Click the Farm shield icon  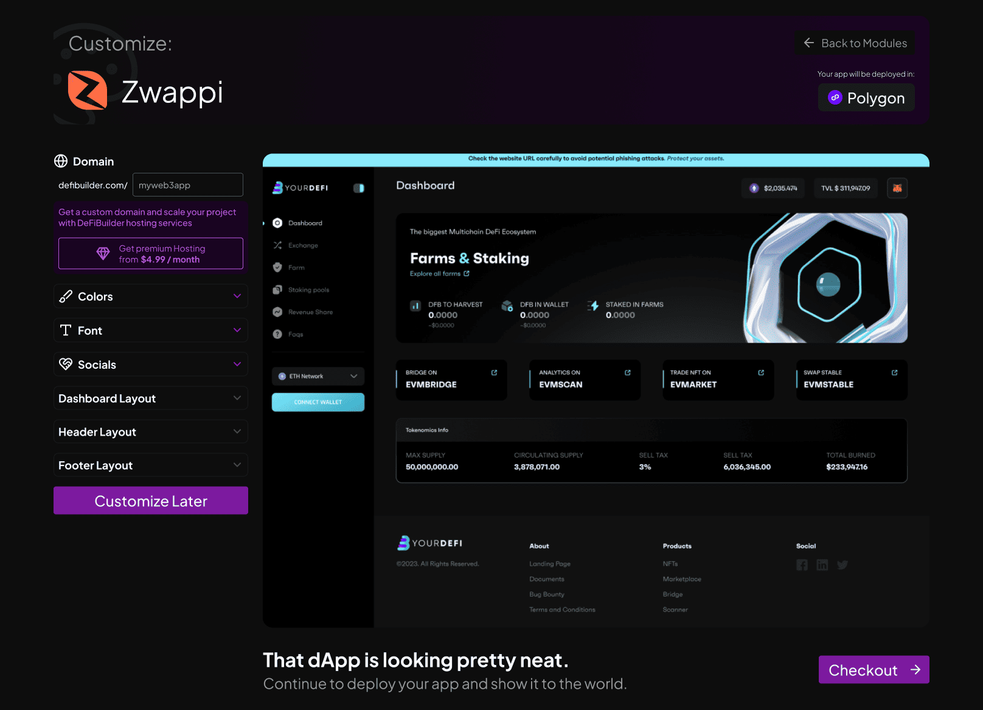277,267
